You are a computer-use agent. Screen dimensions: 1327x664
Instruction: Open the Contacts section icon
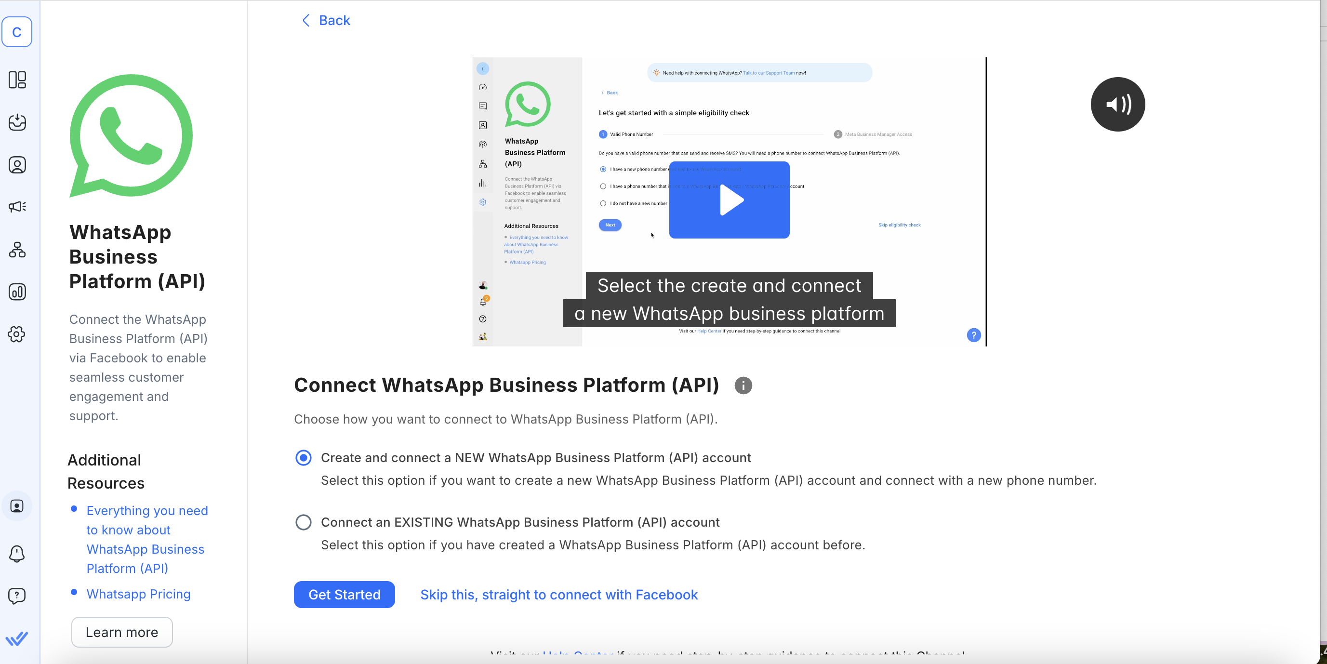(x=17, y=165)
